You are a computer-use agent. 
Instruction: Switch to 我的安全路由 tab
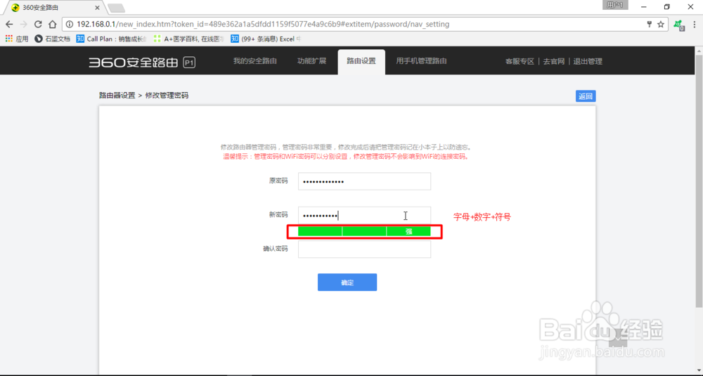(x=254, y=61)
